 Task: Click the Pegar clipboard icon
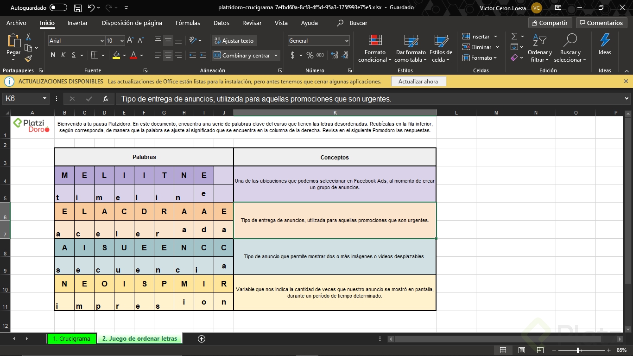13,41
